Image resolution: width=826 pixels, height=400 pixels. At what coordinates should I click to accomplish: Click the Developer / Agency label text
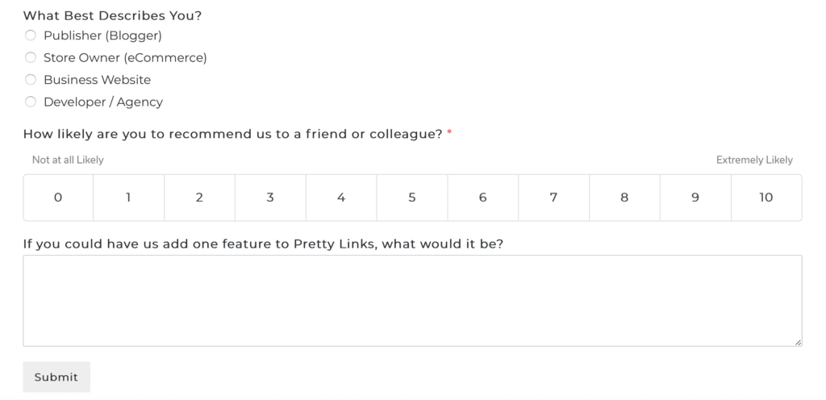[102, 102]
